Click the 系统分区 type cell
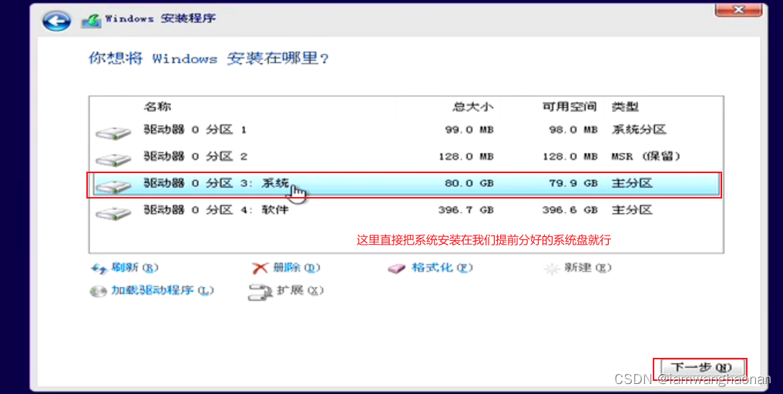This screenshot has height=394, width=783. [639, 130]
